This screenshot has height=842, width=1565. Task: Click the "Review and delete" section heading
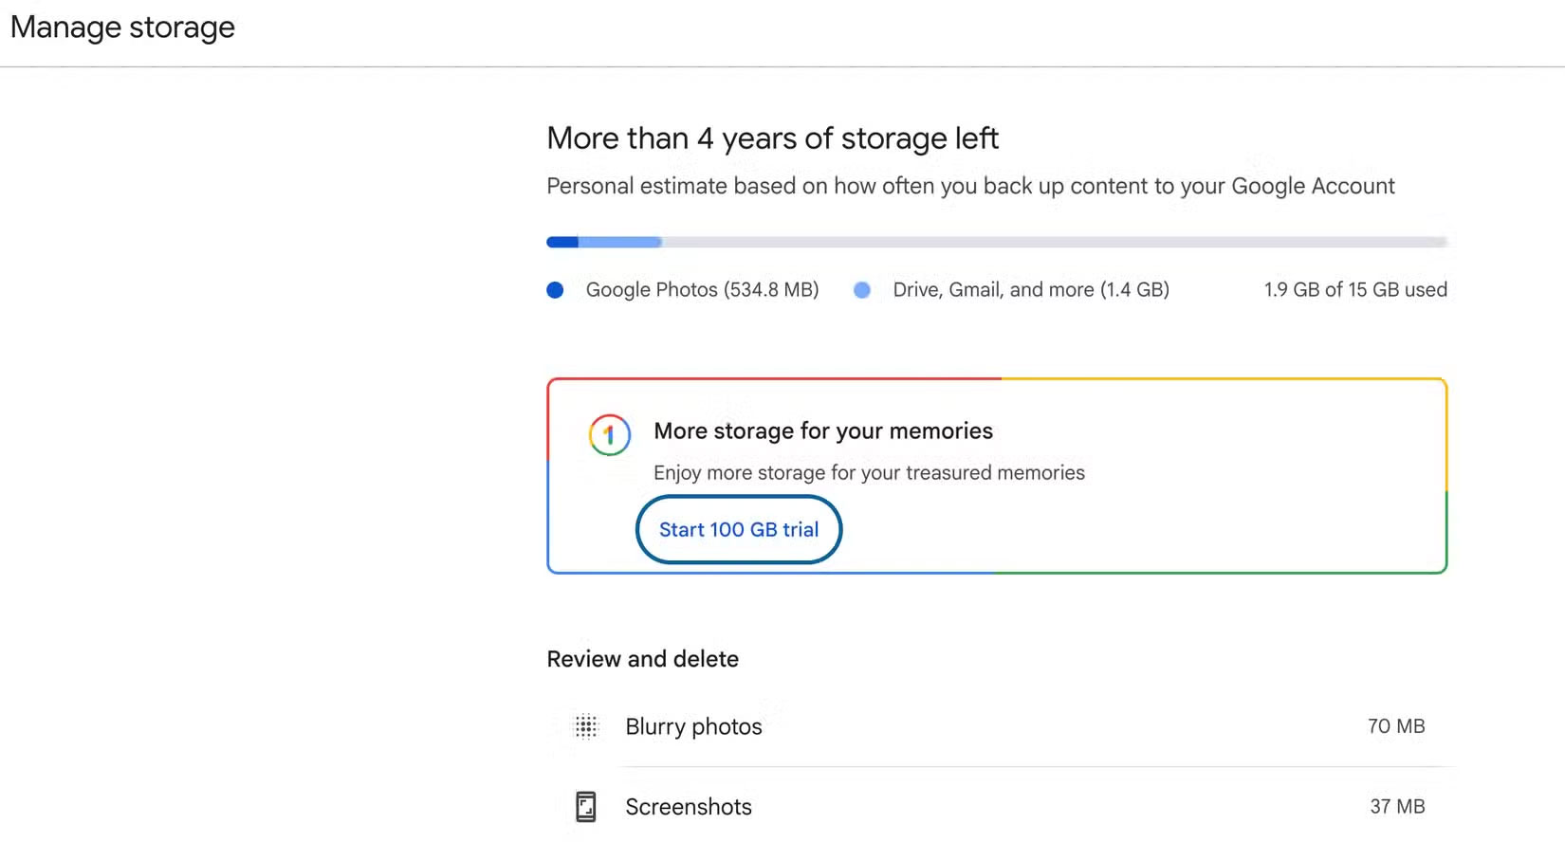tap(642, 658)
